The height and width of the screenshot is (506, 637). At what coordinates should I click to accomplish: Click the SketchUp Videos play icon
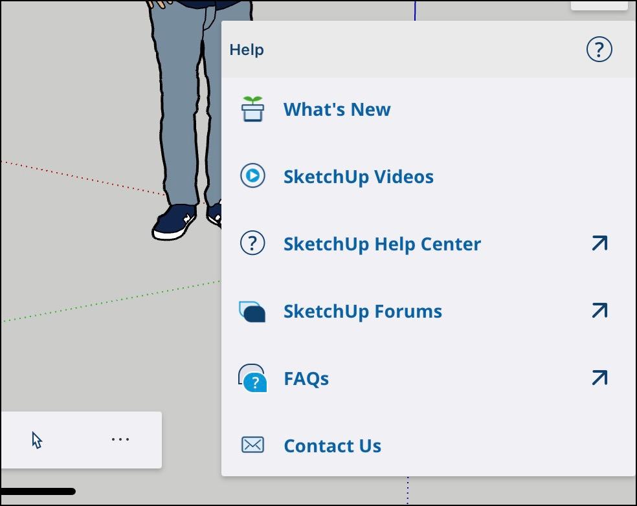tap(252, 176)
